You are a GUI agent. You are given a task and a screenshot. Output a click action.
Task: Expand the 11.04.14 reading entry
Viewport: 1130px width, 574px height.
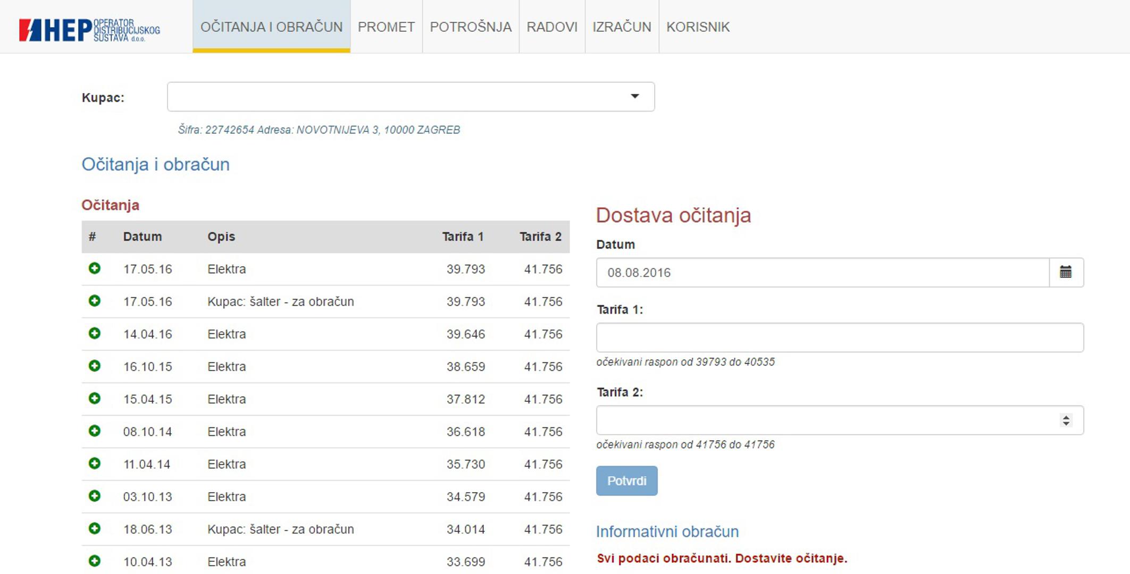pos(95,463)
